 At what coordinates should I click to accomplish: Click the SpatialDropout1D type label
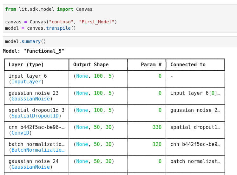tap(35, 116)
